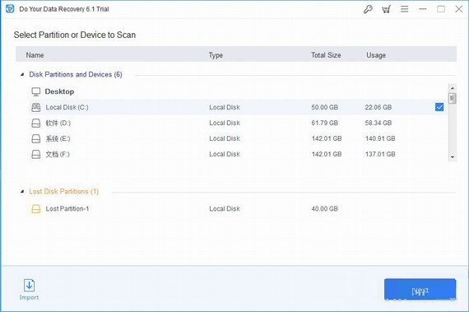Viewport: 469px width, 312px height.
Task: Click Local Disk type in 软件 (D:) row
Action: pos(225,123)
